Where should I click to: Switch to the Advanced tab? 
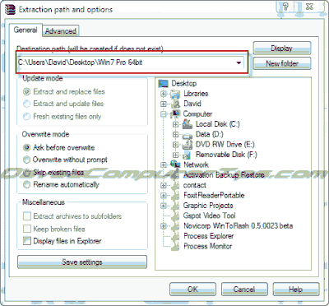[x=61, y=31]
